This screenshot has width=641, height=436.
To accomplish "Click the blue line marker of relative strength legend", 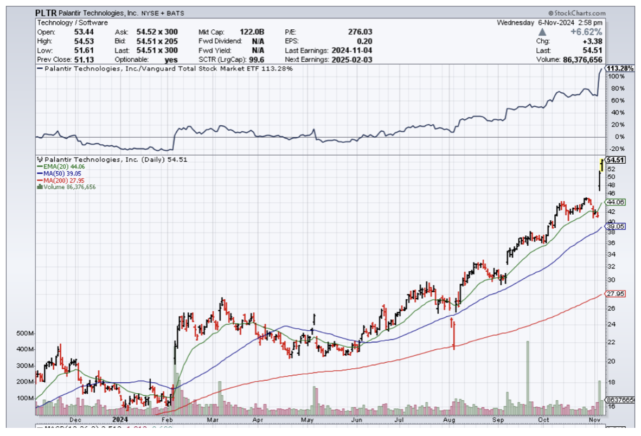I will pos(40,69).
